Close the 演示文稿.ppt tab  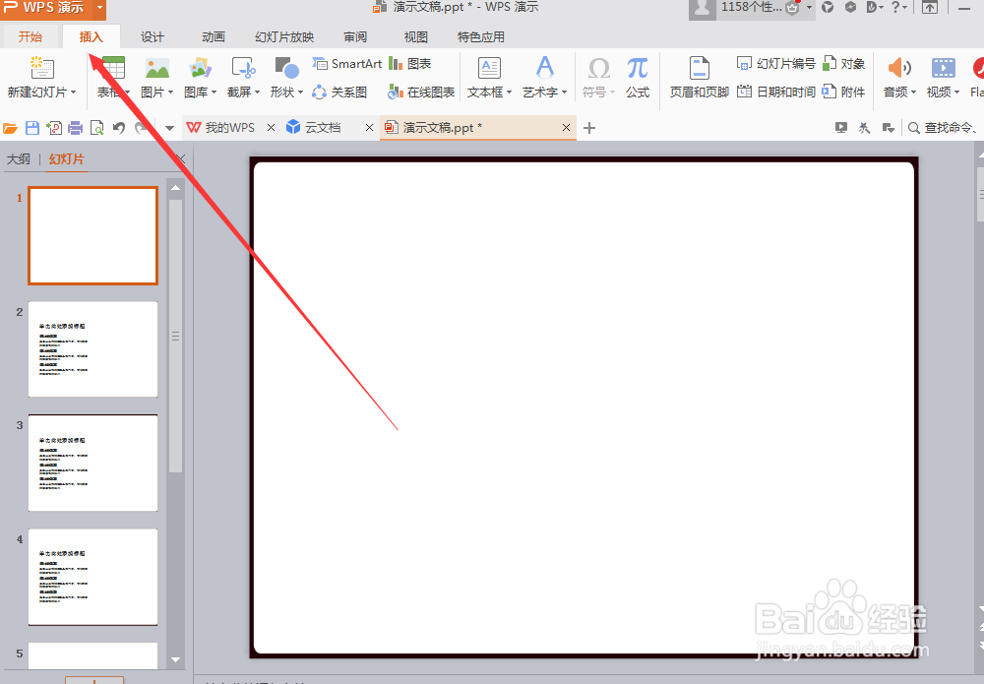pyautogui.click(x=566, y=127)
